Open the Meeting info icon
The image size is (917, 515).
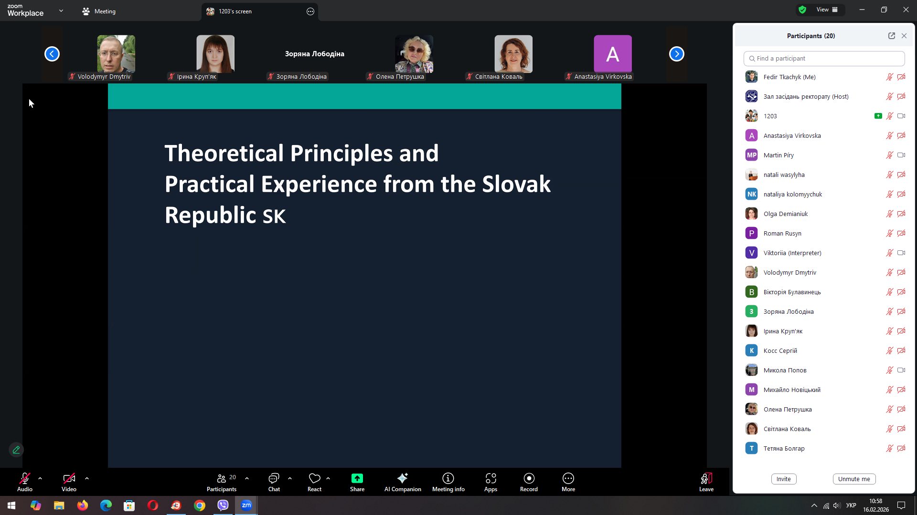(x=448, y=481)
